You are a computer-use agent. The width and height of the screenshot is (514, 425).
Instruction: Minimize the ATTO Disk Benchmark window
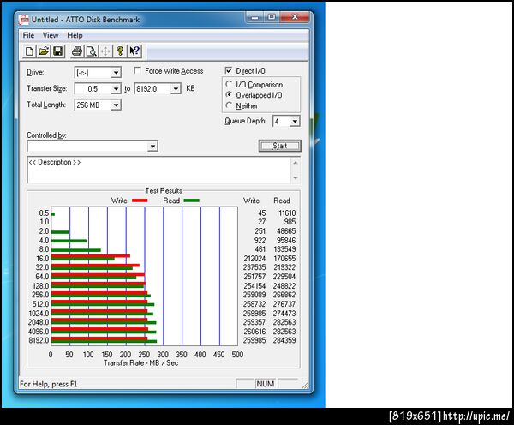(x=254, y=17)
